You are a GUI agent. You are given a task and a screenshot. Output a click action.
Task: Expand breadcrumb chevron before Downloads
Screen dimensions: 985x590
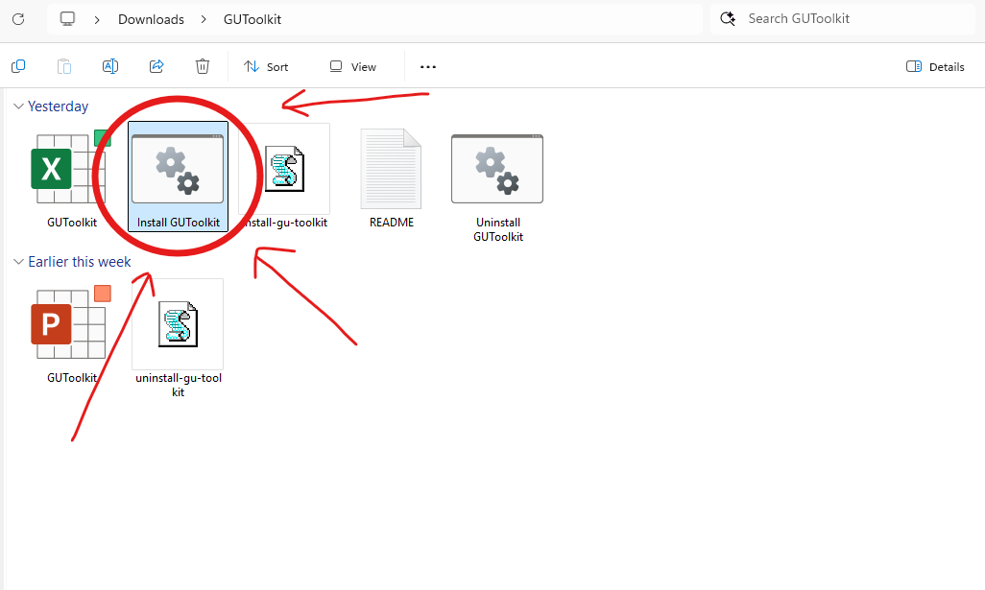tap(97, 19)
